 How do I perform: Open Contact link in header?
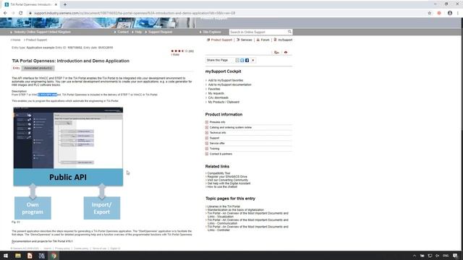[123, 32]
